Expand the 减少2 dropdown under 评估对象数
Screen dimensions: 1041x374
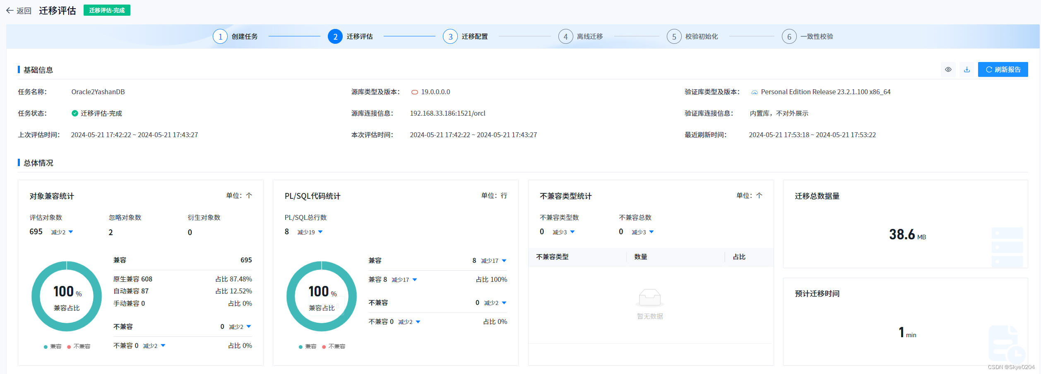(62, 232)
